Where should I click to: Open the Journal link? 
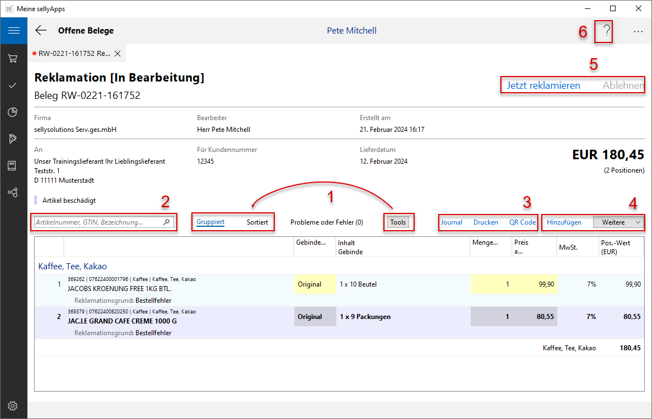pos(452,222)
